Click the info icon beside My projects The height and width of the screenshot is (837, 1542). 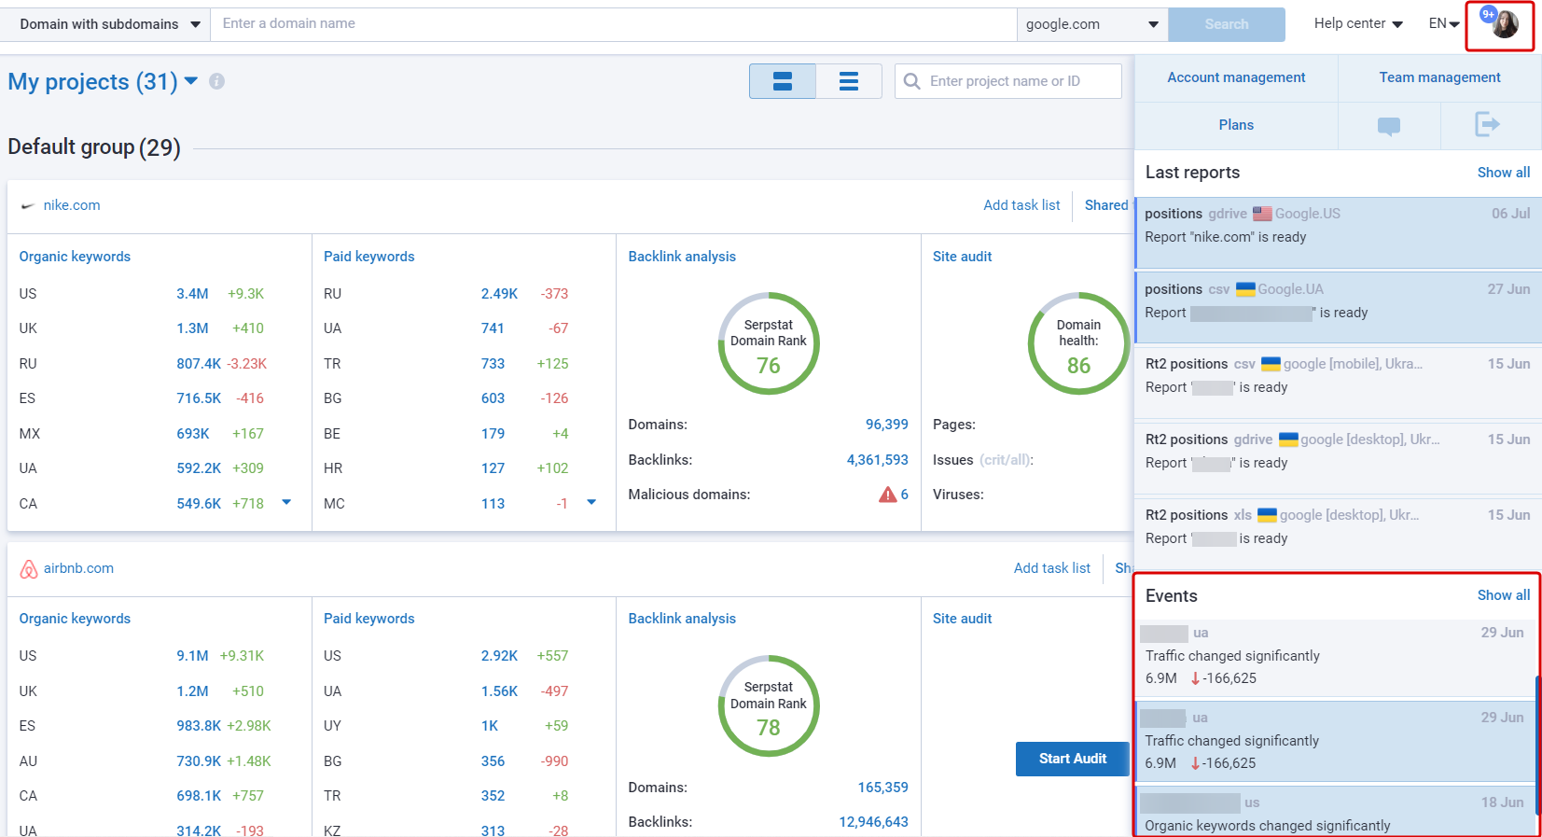(216, 82)
